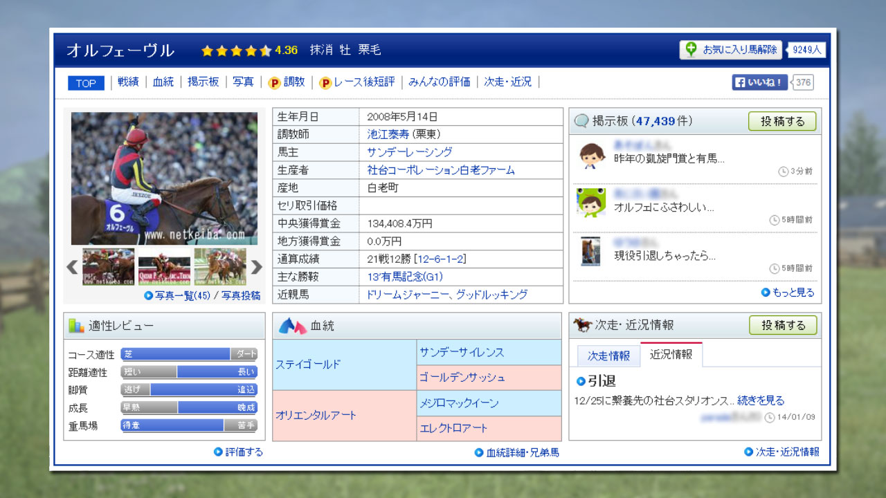This screenshot has width=886, height=498.
Task: Open the 調教 navigation tab
Action: pos(294,82)
